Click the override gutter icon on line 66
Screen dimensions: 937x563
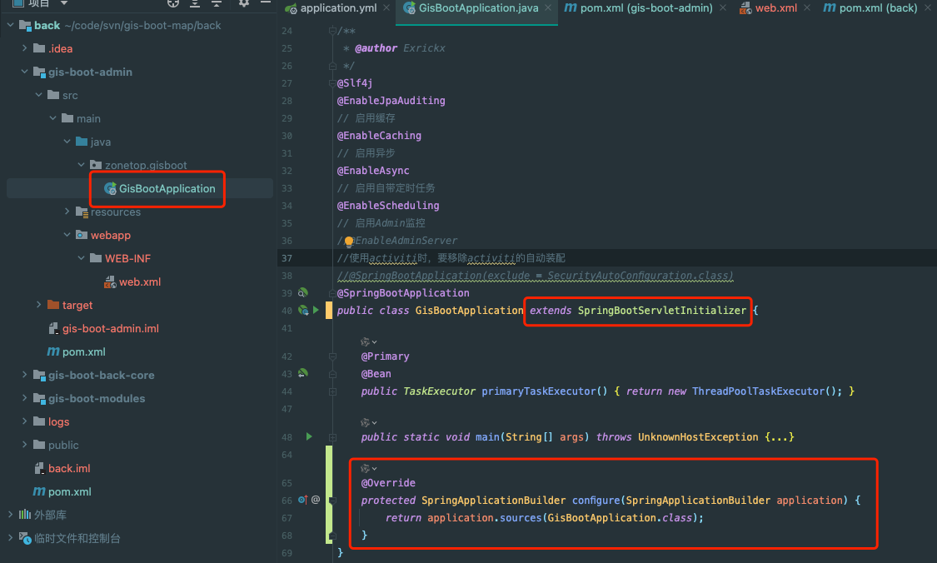302,500
